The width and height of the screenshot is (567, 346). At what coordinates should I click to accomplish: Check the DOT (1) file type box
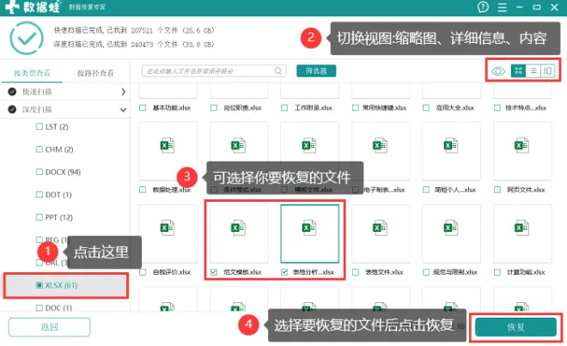pyautogui.click(x=39, y=195)
